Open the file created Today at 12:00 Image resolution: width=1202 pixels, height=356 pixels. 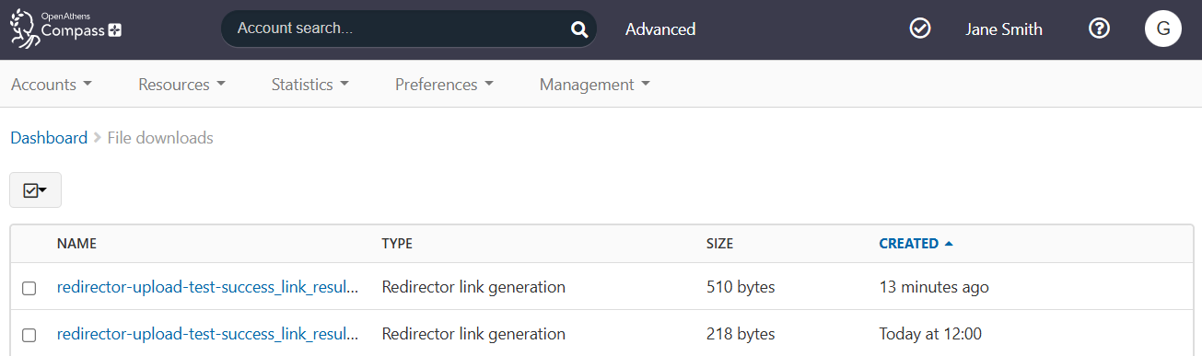click(x=207, y=333)
